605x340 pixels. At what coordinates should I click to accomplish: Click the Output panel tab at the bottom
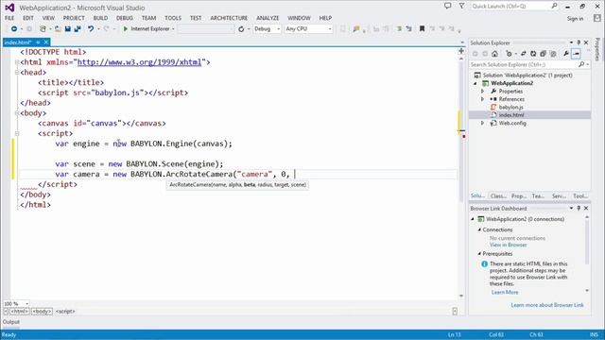coord(10,322)
